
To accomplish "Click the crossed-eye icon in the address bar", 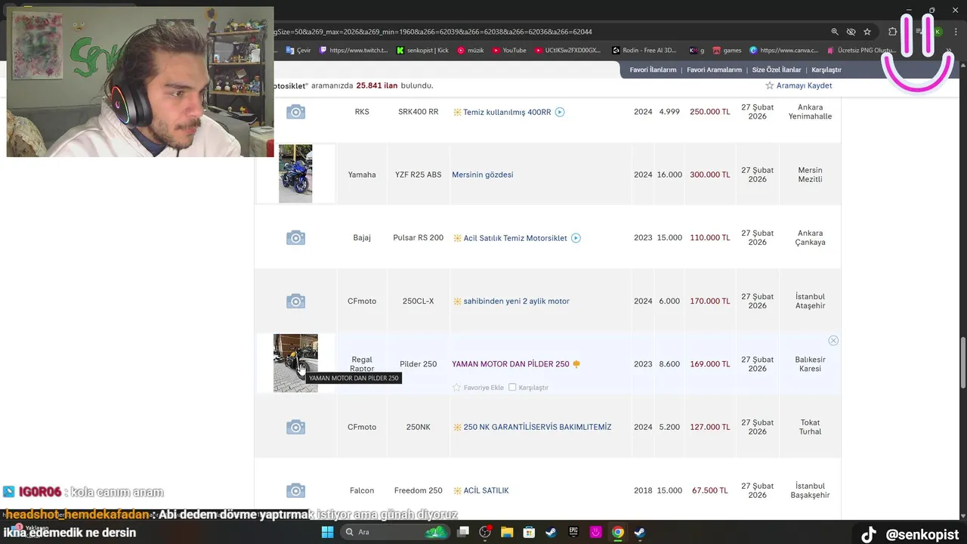I will (x=851, y=32).
